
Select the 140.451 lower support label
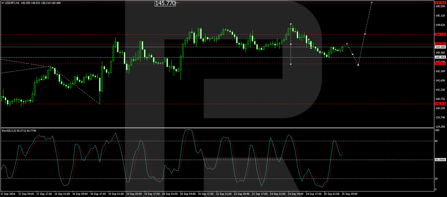[440, 104]
